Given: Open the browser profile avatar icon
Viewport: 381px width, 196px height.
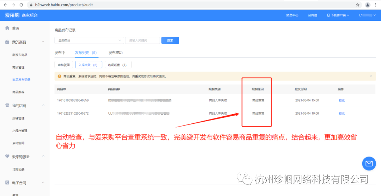Looking at the screenshot, I should [368, 5].
